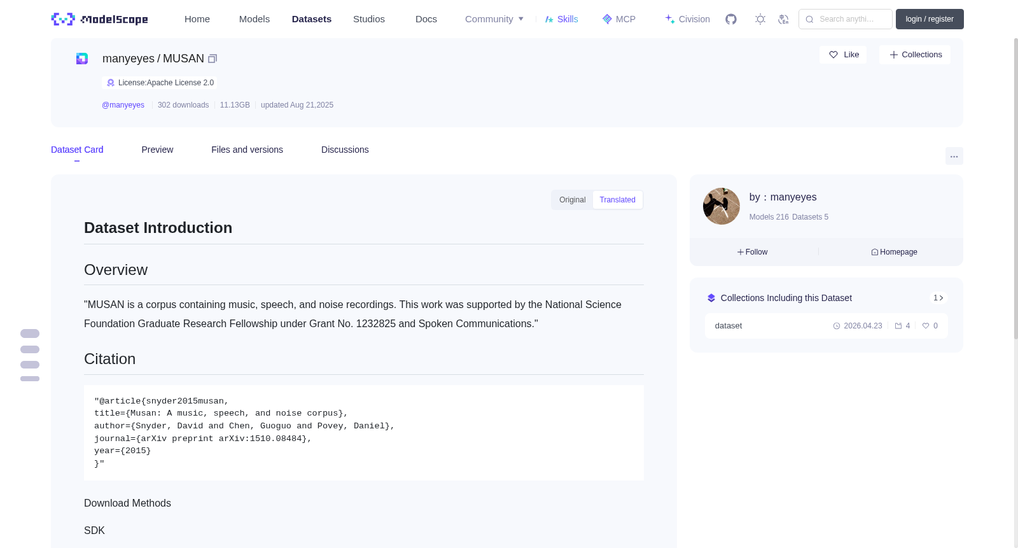The height and width of the screenshot is (548, 1018).
Task: Open the Datasets nav item
Action: coord(312,19)
